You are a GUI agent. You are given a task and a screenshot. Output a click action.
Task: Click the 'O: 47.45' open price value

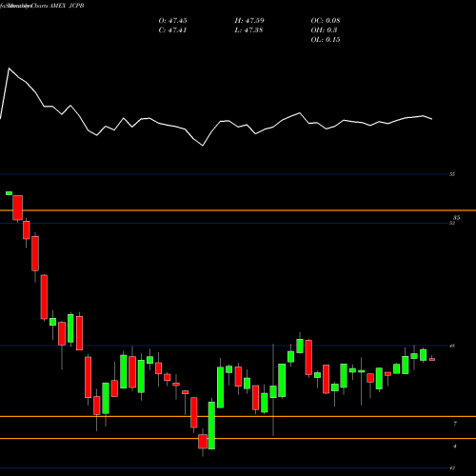(172, 21)
